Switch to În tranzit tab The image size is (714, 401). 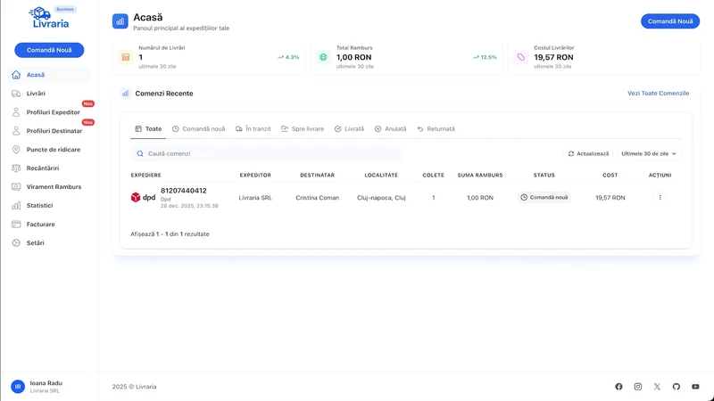tap(253, 129)
